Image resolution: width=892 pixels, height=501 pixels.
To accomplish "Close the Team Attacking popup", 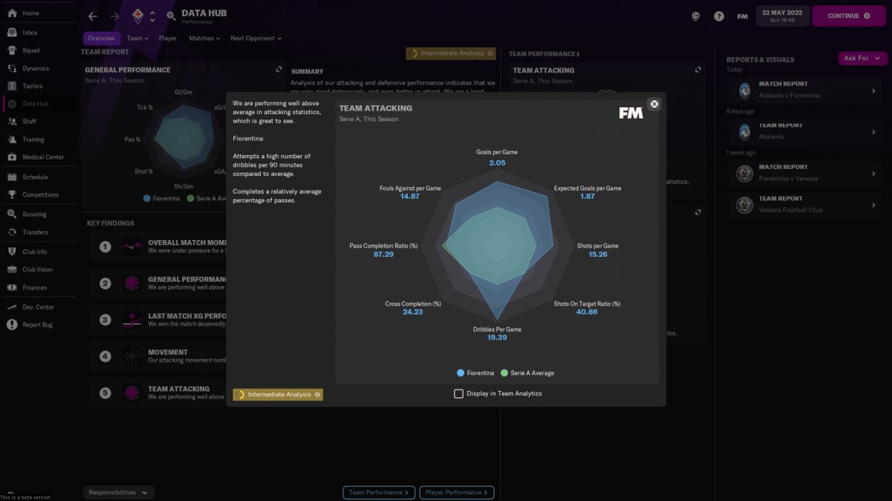I will [x=654, y=104].
